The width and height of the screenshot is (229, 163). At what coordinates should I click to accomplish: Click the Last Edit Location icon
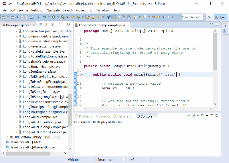tap(153, 17)
